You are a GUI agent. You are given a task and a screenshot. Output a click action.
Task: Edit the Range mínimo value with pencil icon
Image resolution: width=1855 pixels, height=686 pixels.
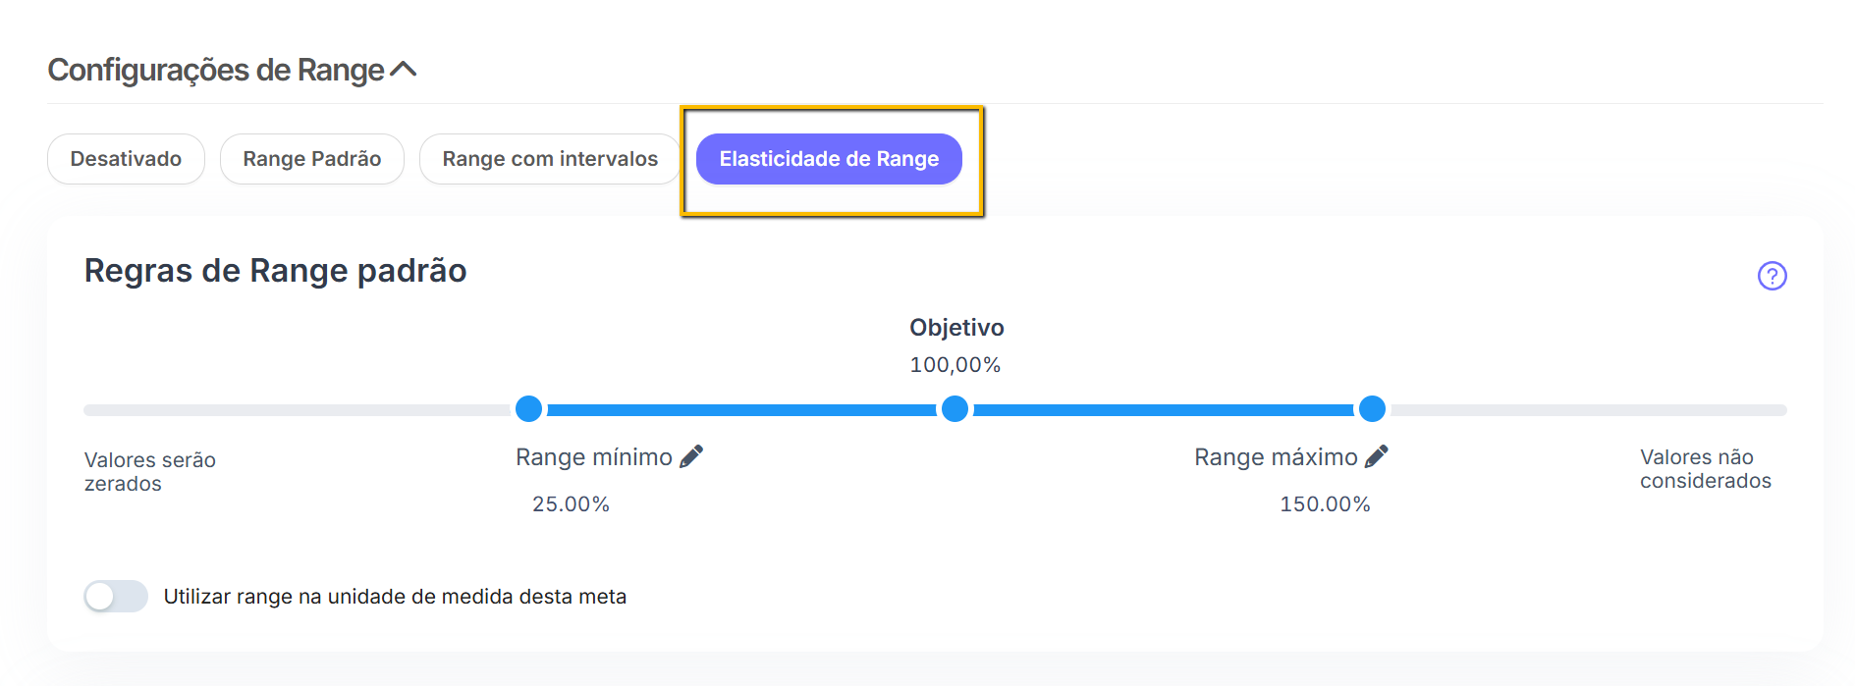pyautogui.click(x=691, y=456)
